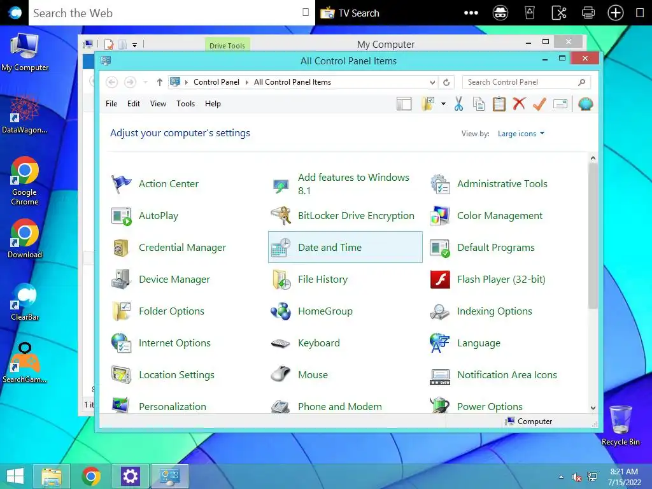Viewport: 652px width, 489px height.
Task: Open the Help menu
Action: (213, 104)
